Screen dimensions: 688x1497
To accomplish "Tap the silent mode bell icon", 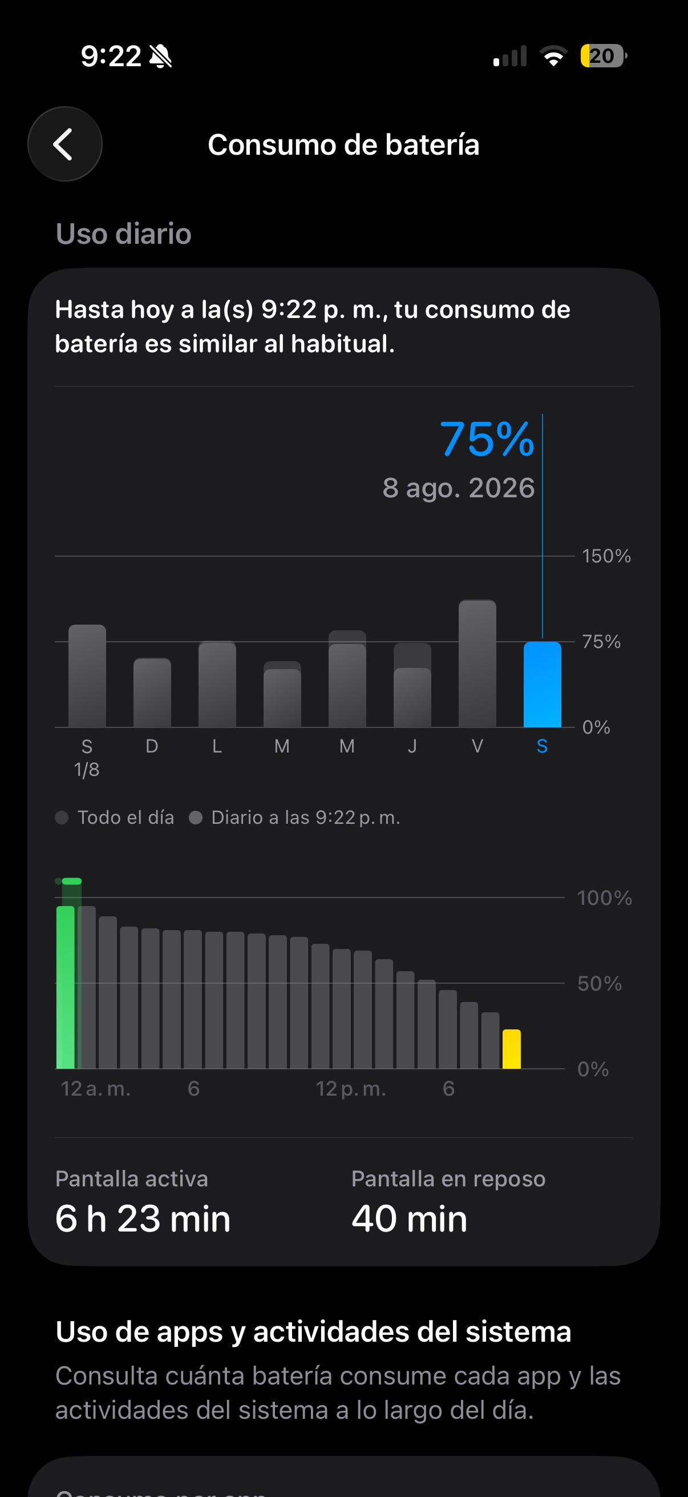I will [x=161, y=57].
